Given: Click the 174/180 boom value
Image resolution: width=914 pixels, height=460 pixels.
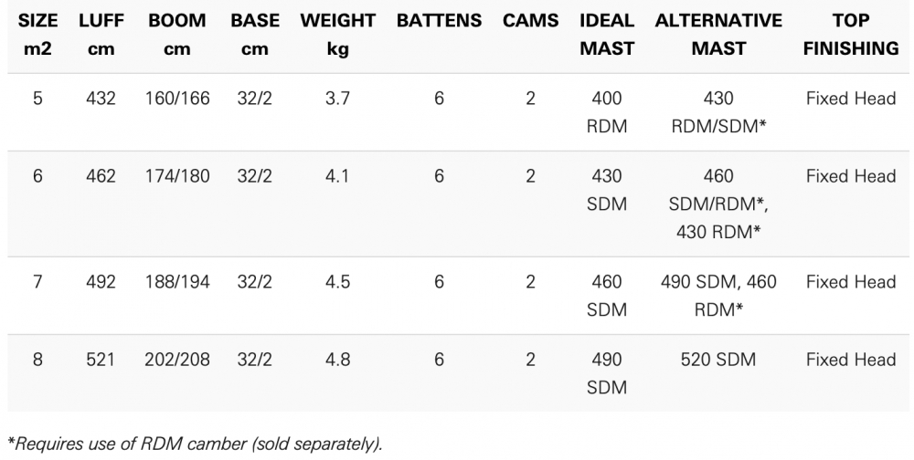Looking at the screenshot, I should pos(177,176).
